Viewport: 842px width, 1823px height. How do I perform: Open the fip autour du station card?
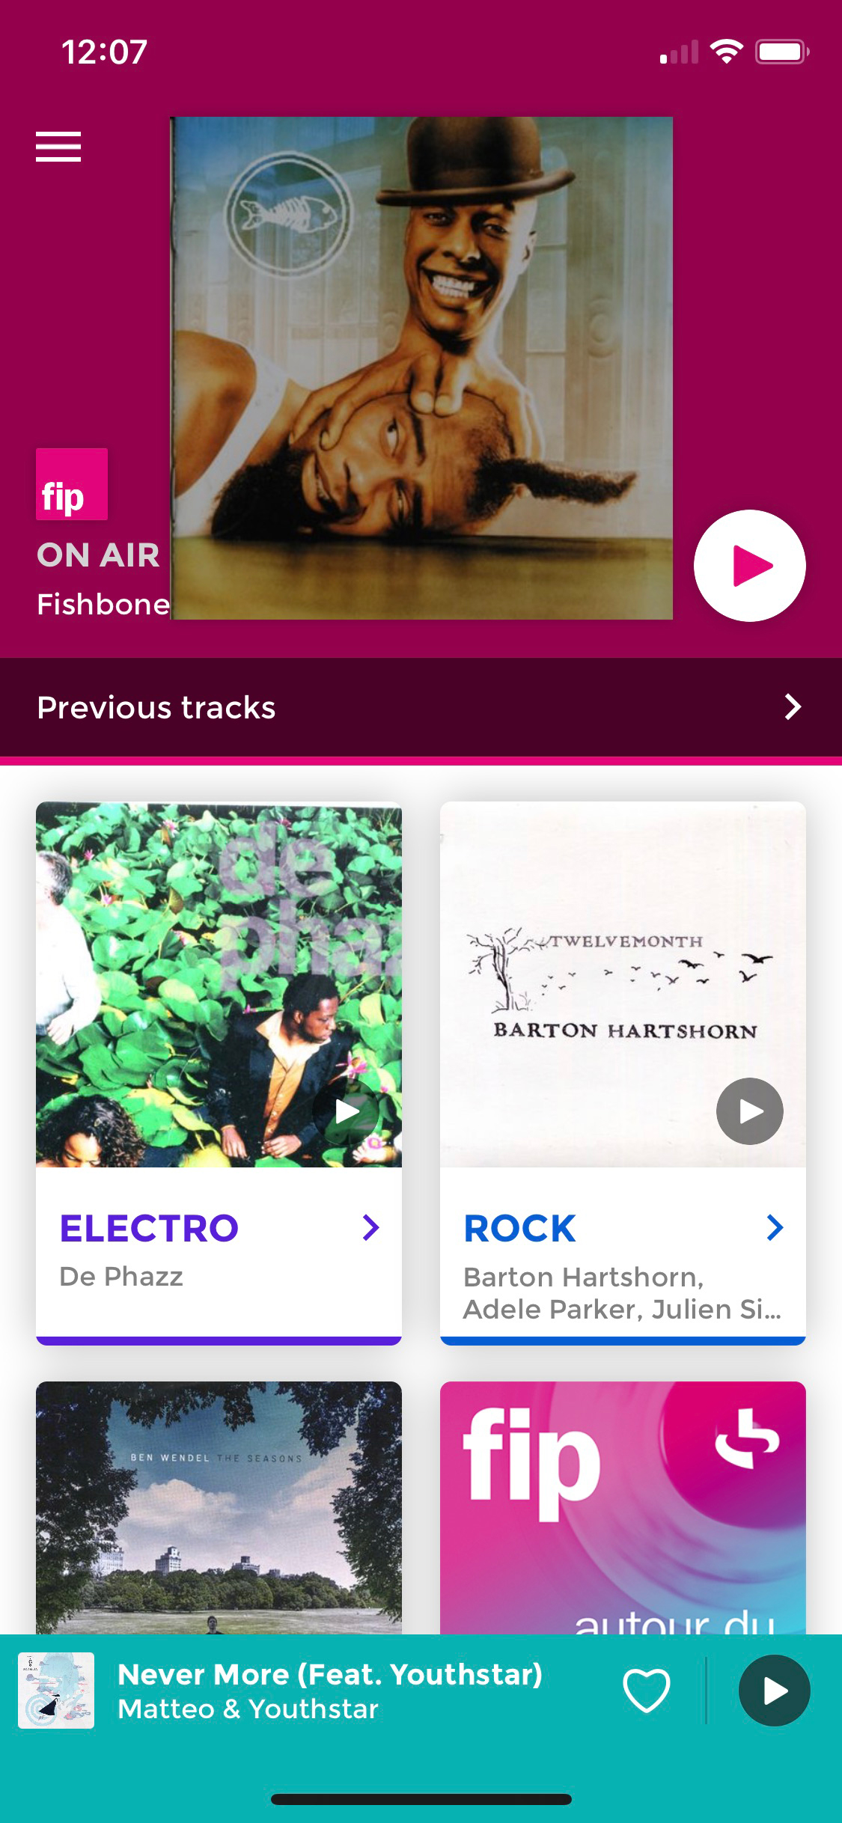(x=623, y=1507)
